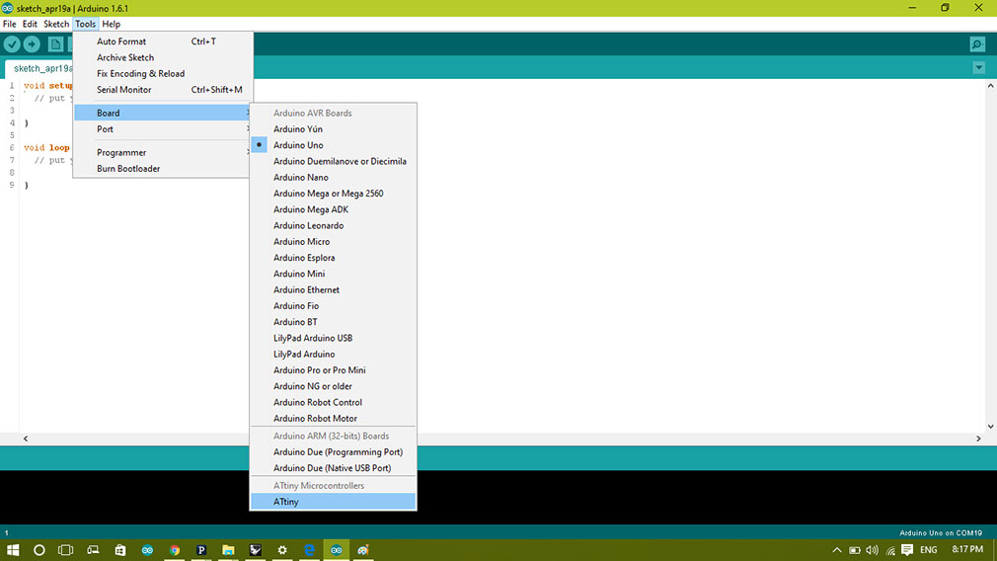Click the Verify checkmark toolbar icon
The width and height of the screenshot is (997, 561).
click(12, 43)
